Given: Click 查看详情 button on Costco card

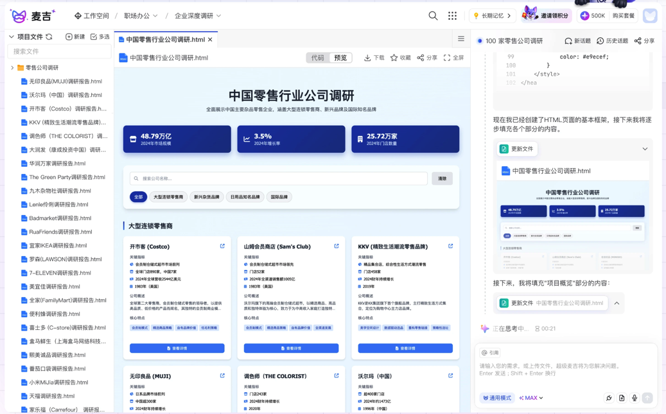Looking at the screenshot, I should click(x=177, y=348).
